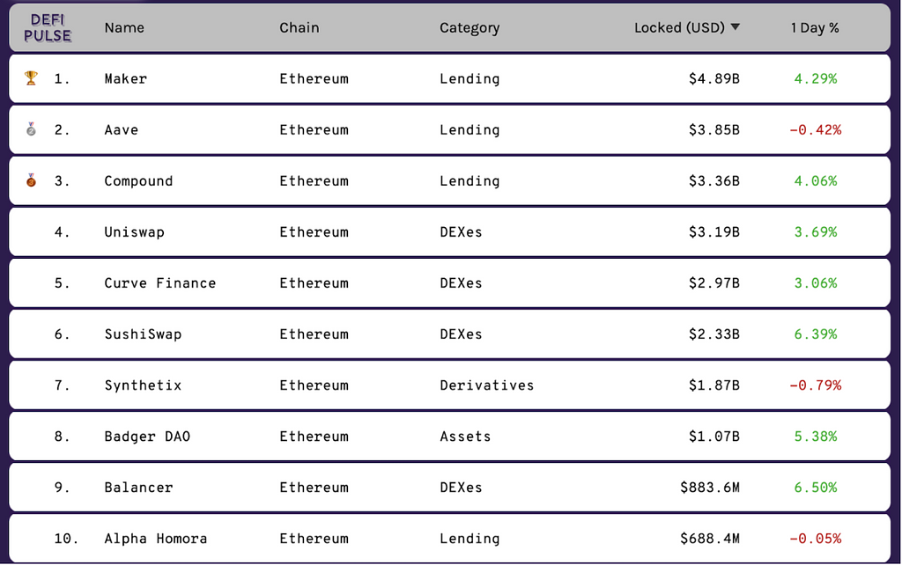Open the Maker project link
This screenshot has height=565, width=902.
pos(126,79)
